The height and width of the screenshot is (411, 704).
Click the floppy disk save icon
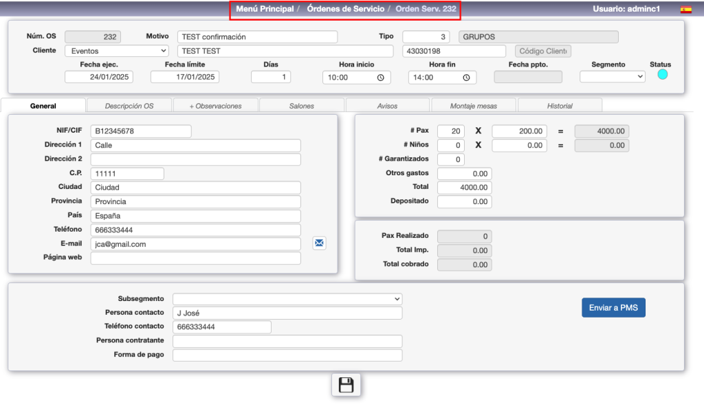346,385
